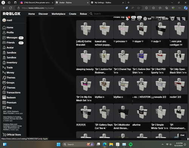This screenshot has width=189, height=148.
Task: Open Spotify from the taskbar
Action: (x=131, y=144)
